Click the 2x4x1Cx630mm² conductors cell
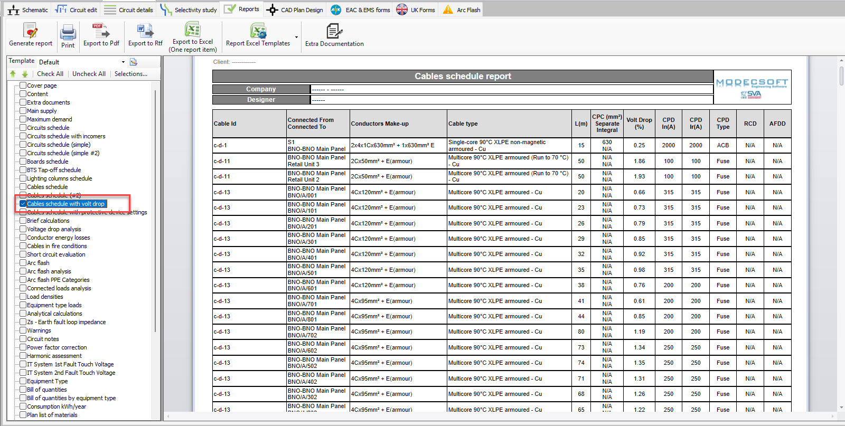 click(398, 145)
